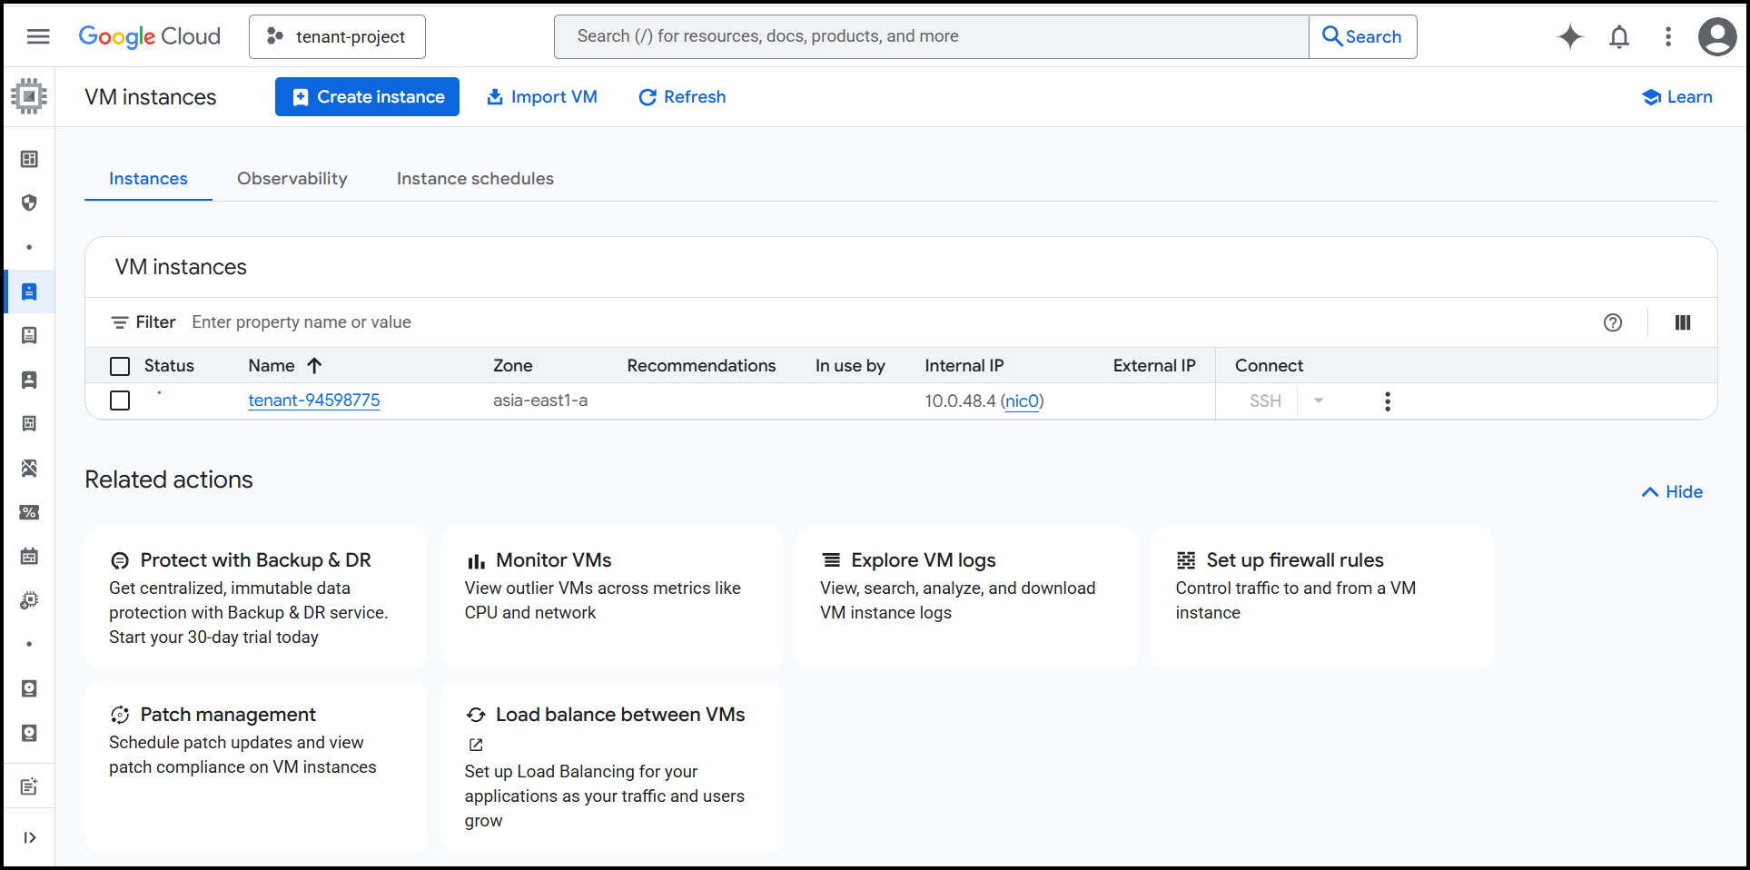Open column display options icon
This screenshot has height=870, width=1750.
(x=1682, y=322)
